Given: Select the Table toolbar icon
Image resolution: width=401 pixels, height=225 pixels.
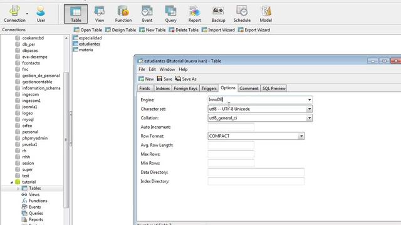Looking at the screenshot, I should [x=76, y=14].
